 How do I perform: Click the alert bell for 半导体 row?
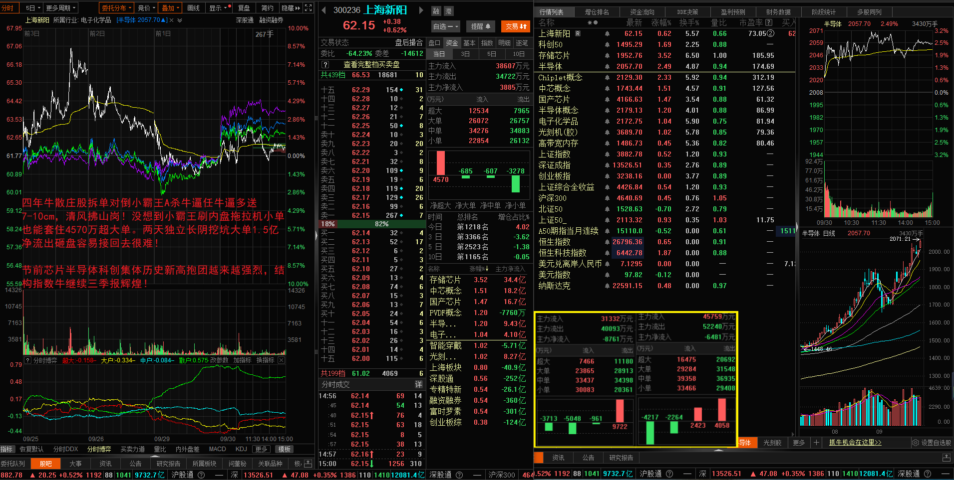(x=607, y=66)
